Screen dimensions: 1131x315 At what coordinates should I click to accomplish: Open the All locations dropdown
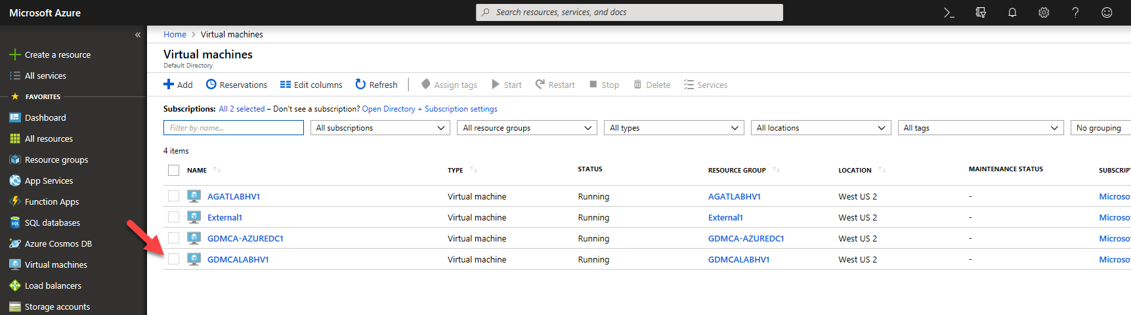[821, 128]
